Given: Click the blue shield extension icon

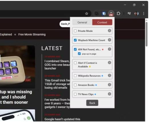Looking at the screenshot, I should [104, 13].
